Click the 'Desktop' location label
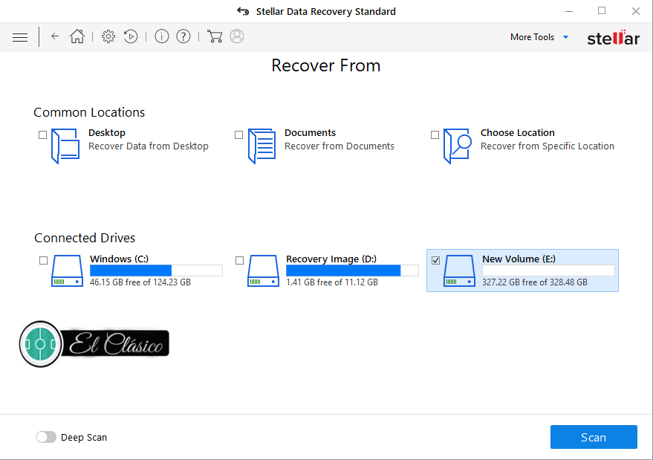The height and width of the screenshot is (460, 653). point(107,132)
